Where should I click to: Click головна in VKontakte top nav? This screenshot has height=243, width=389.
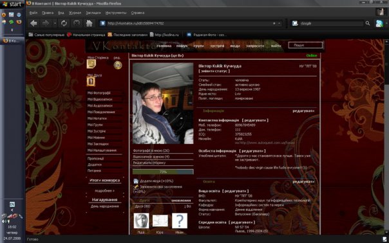164,46
